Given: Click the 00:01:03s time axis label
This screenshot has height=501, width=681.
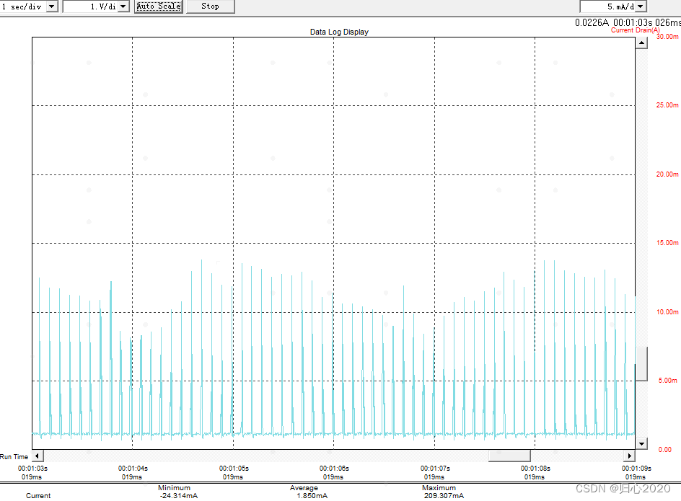Looking at the screenshot, I should (x=32, y=469).
